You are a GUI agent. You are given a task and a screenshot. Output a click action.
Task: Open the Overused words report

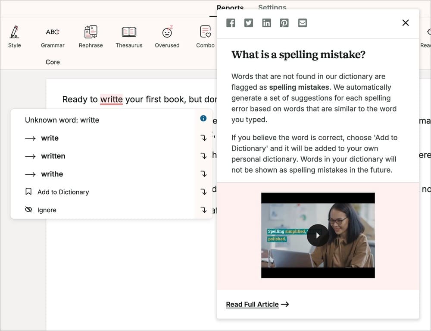tap(167, 37)
